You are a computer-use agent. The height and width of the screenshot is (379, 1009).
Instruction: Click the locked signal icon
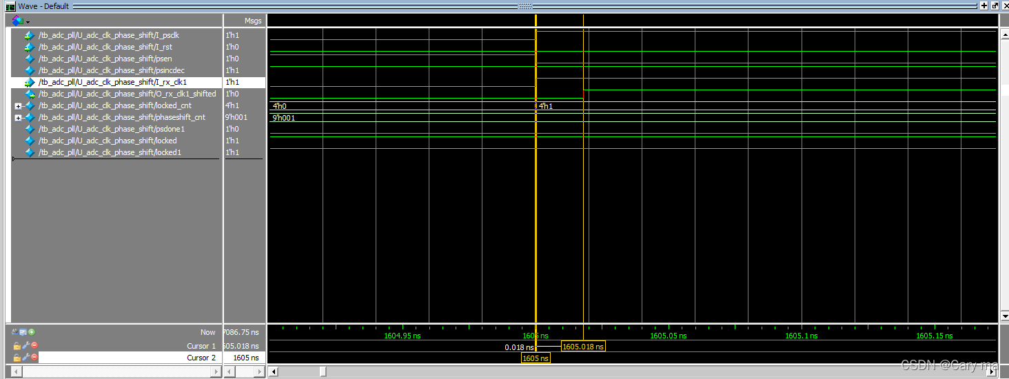[x=29, y=141]
